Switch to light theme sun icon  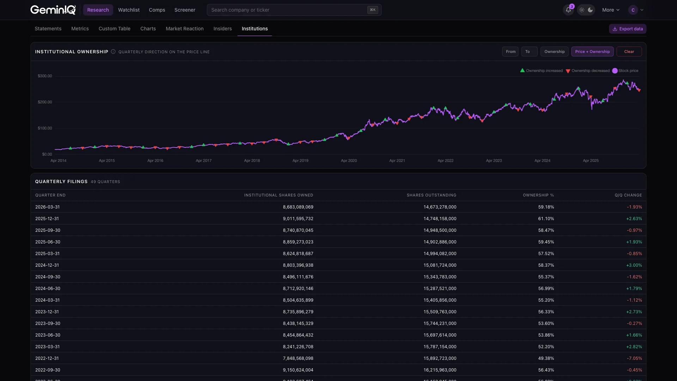pyautogui.click(x=582, y=10)
